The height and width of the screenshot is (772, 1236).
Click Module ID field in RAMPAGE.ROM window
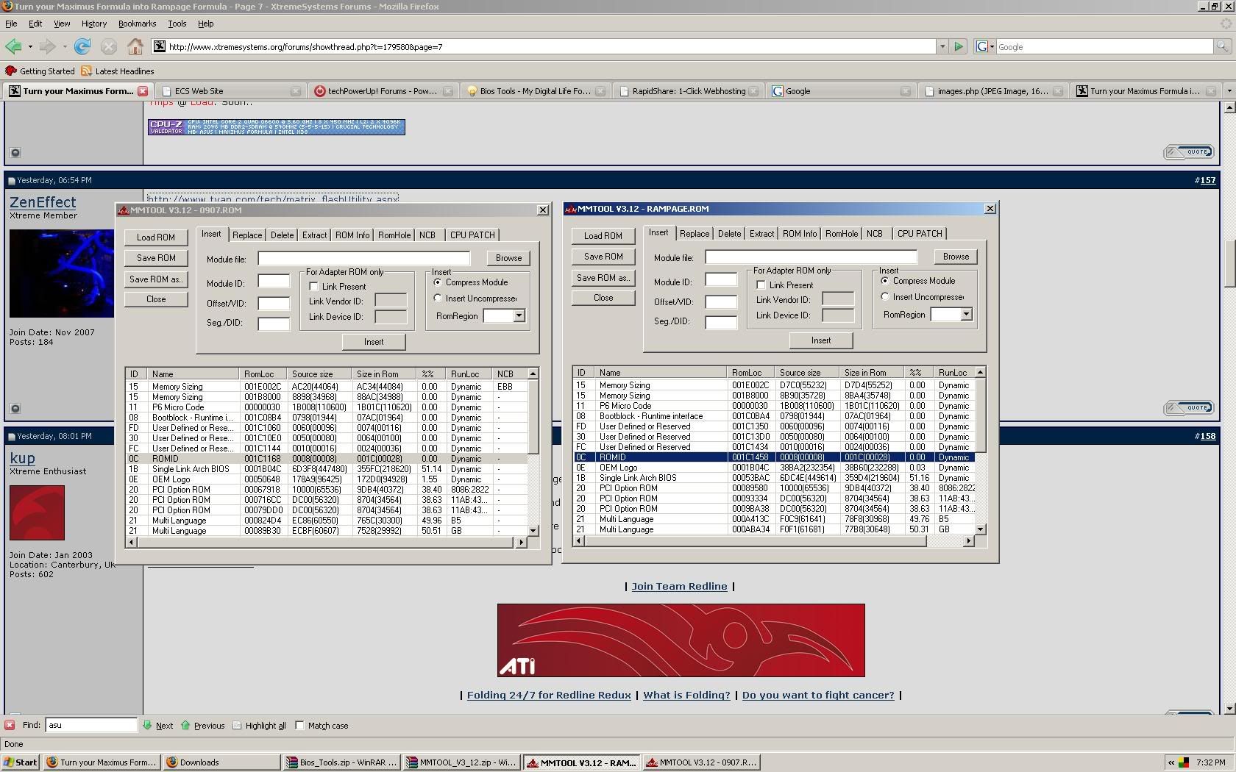721,280
